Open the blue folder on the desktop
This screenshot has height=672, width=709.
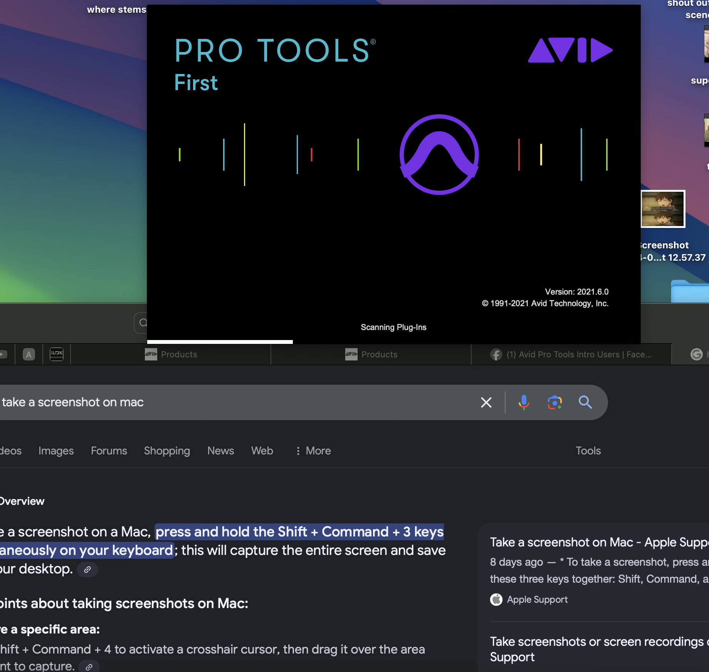point(690,291)
